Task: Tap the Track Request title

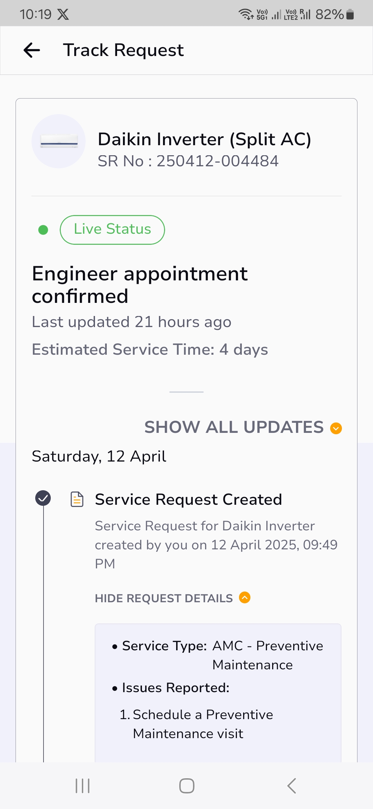Action: click(x=123, y=50)
